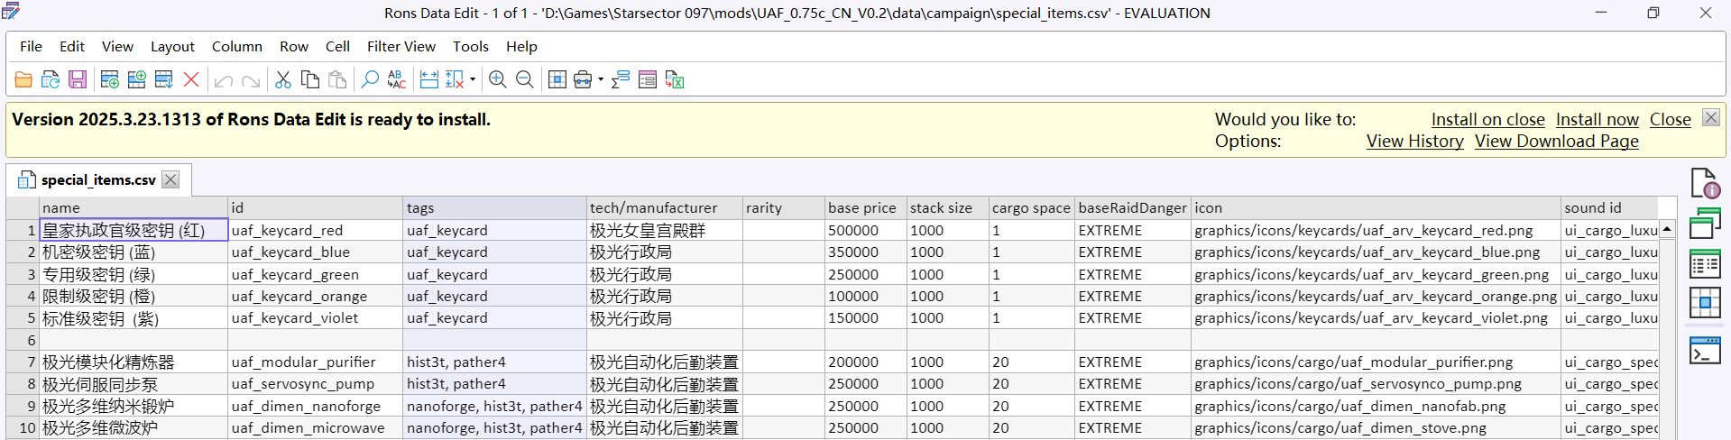The height and width of the screenshot is (440, 1731).
Task: Open the Column menu
Action: pyautogui.click(x=236, y=47)
